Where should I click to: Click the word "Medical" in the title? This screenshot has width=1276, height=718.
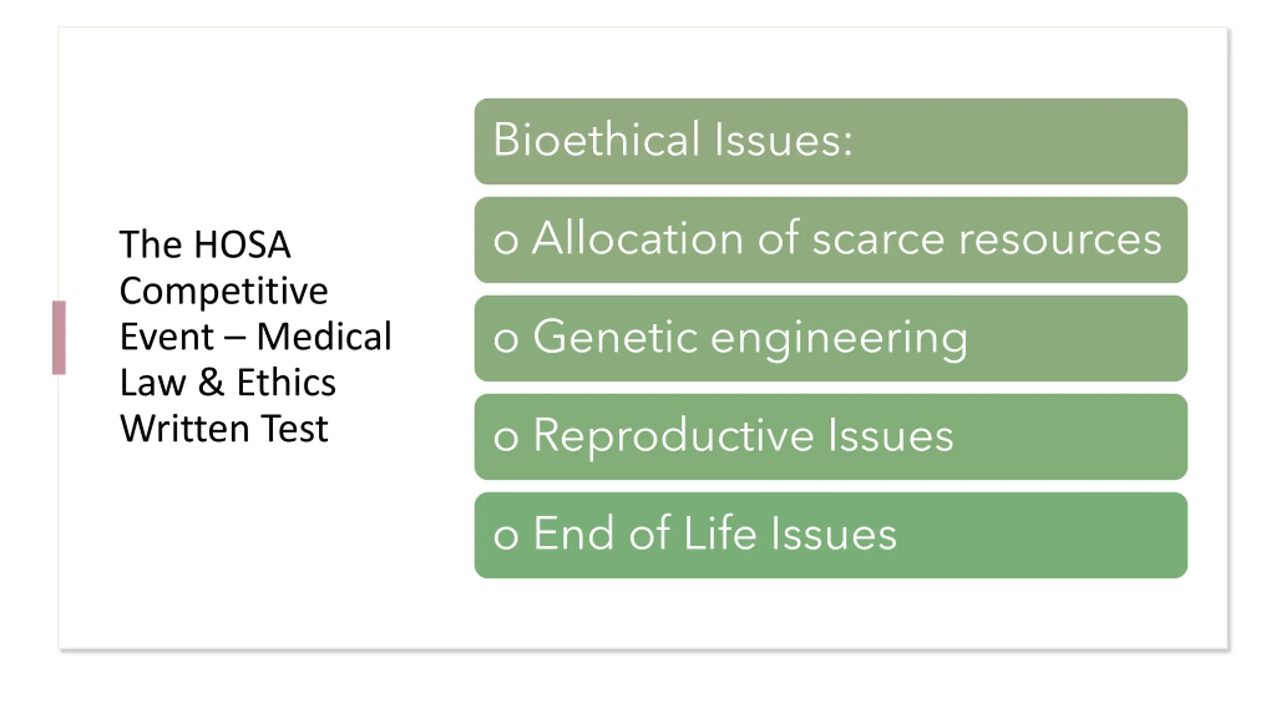(x=324, y=337)
